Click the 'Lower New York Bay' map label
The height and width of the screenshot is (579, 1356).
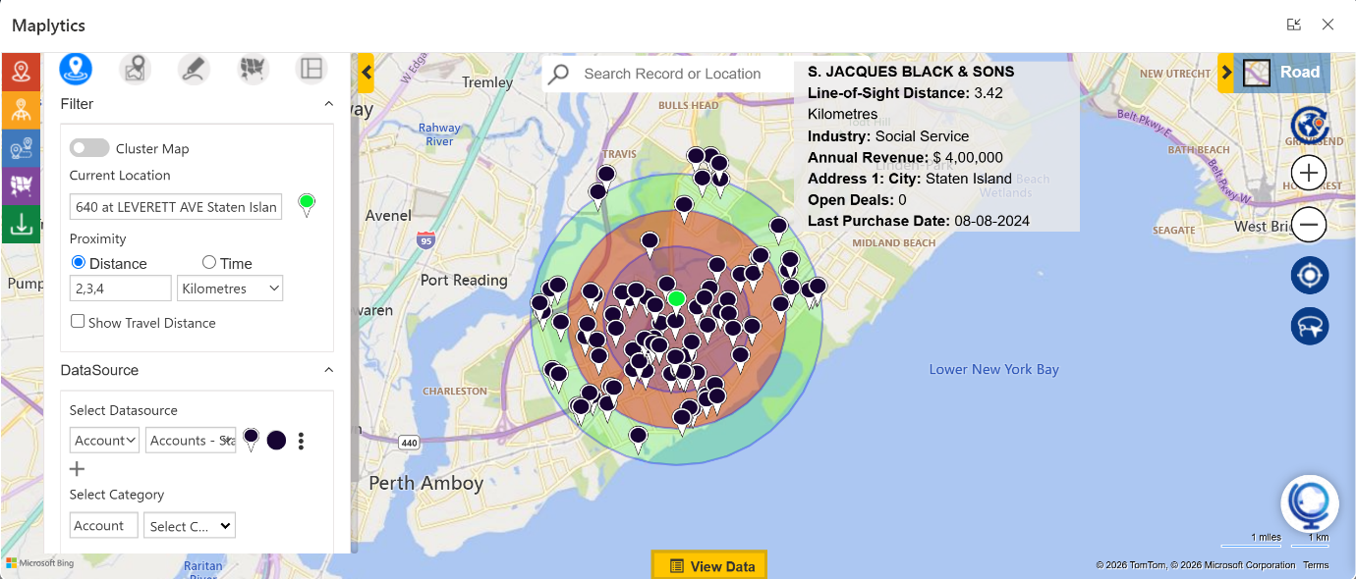pyautogui.click(x=994, y=370)
